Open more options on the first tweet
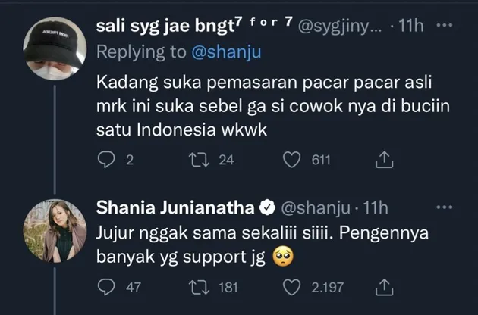 (x=447, y=27)
